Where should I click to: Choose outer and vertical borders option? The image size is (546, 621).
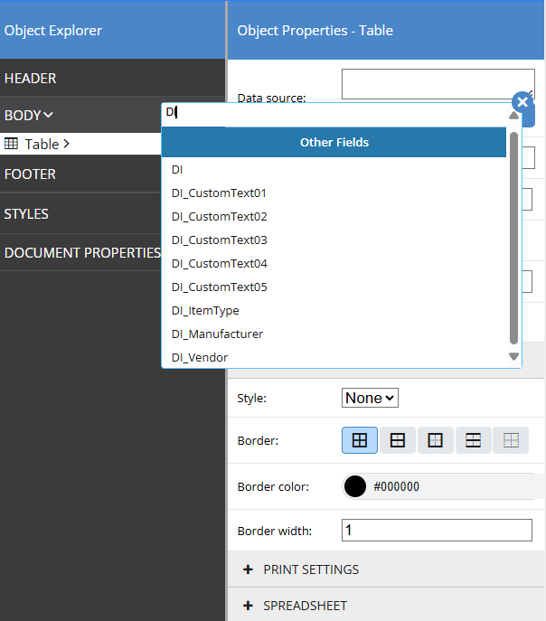coord(435,440)
